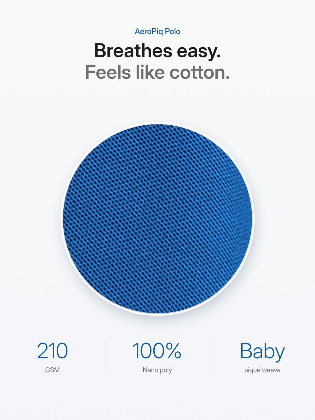This screenshot has width=315, height=420.
Task: Click the "Breathes easy." headline
Action: (x=157, y=51)
